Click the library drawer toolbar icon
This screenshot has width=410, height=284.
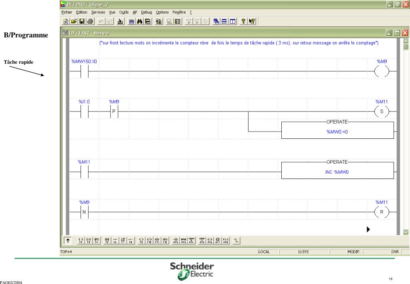(148, 22)
